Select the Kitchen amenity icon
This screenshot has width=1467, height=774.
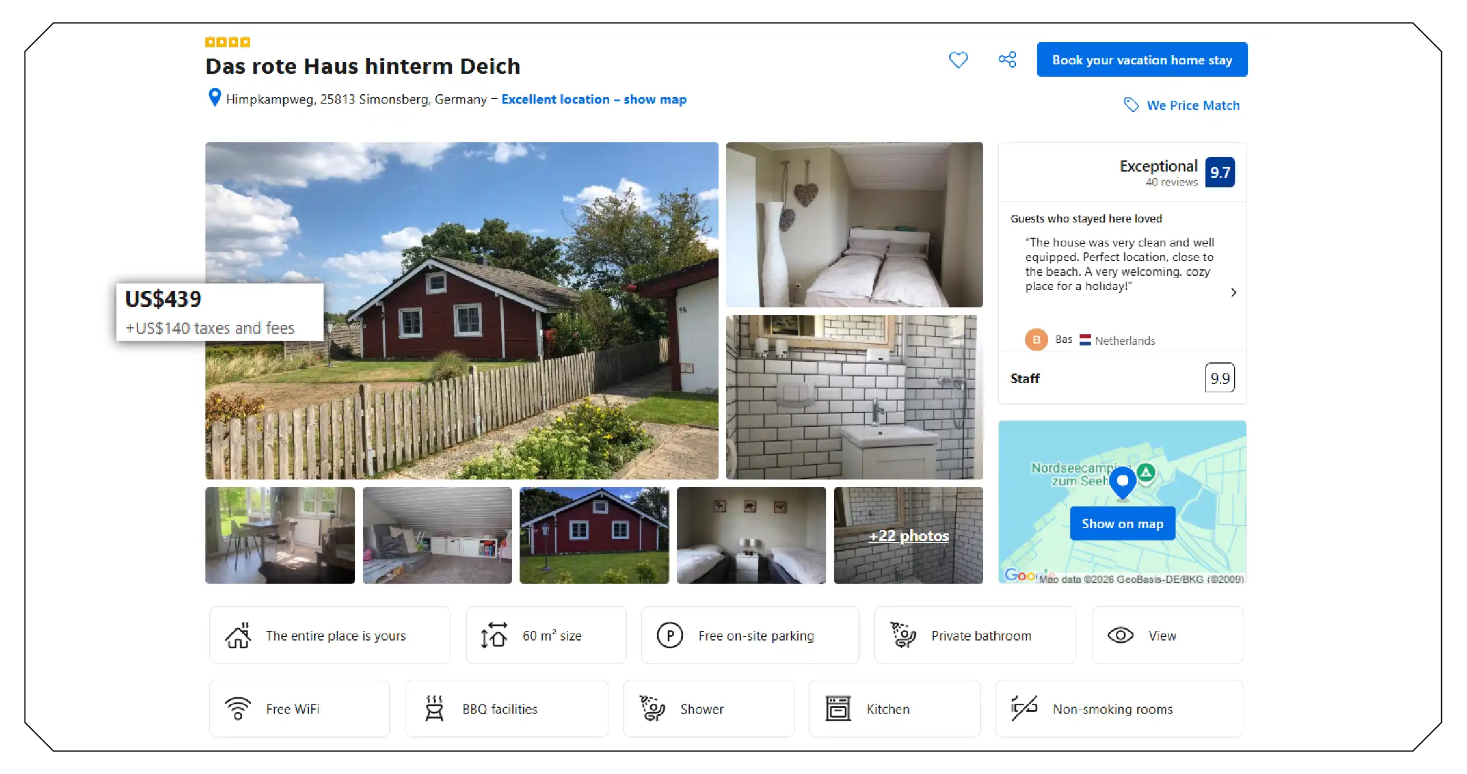(x=837, y=708)
